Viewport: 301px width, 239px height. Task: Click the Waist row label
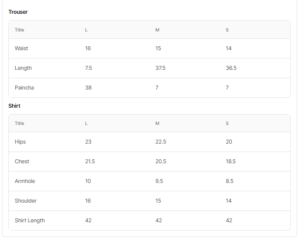[x=21, y=48]
